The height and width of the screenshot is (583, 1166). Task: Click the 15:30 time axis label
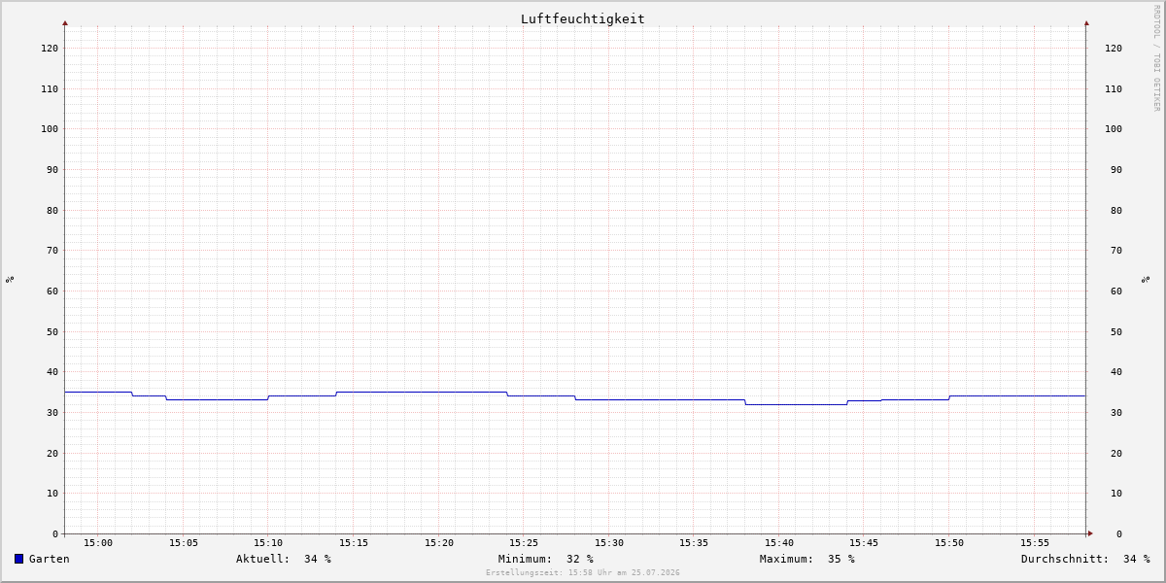click(609, 543)
